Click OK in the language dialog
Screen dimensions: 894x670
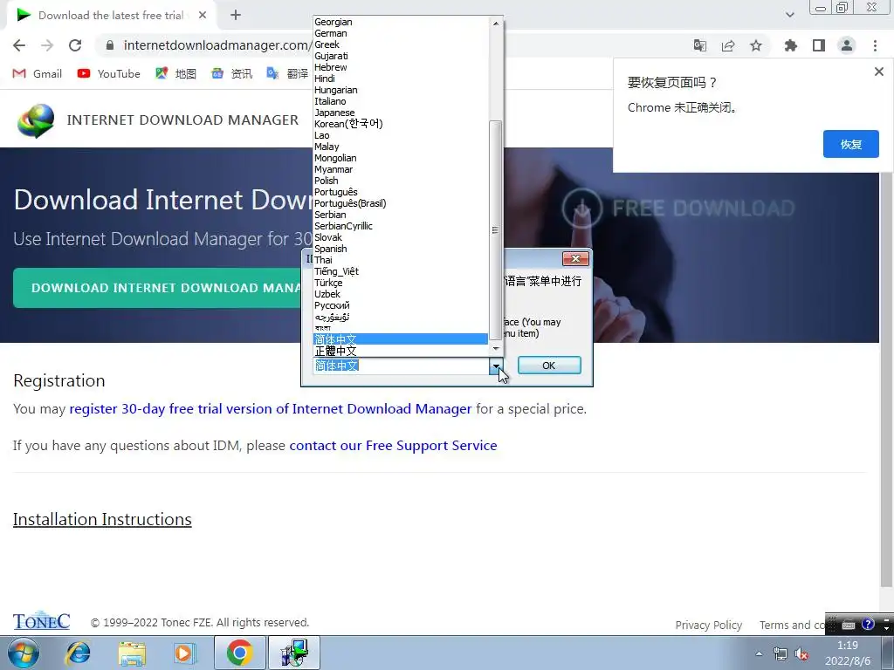pyautogui.click(x=549, y=366)
